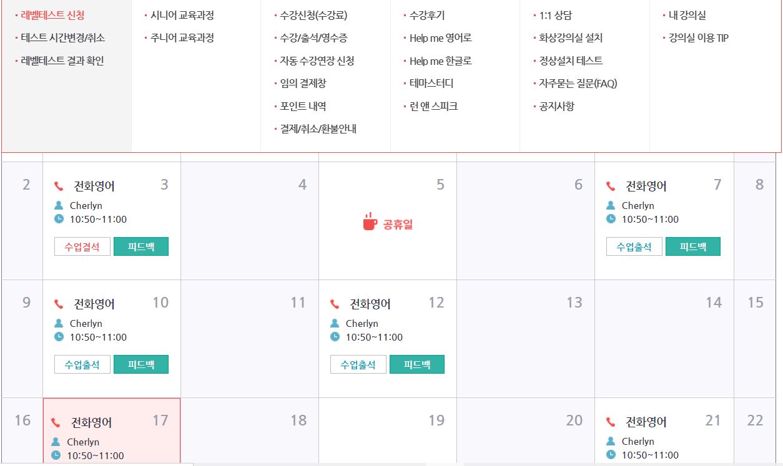Click the clock icon on day 17
The height and width of the screenshot is (466, 783).
(56, 455)
